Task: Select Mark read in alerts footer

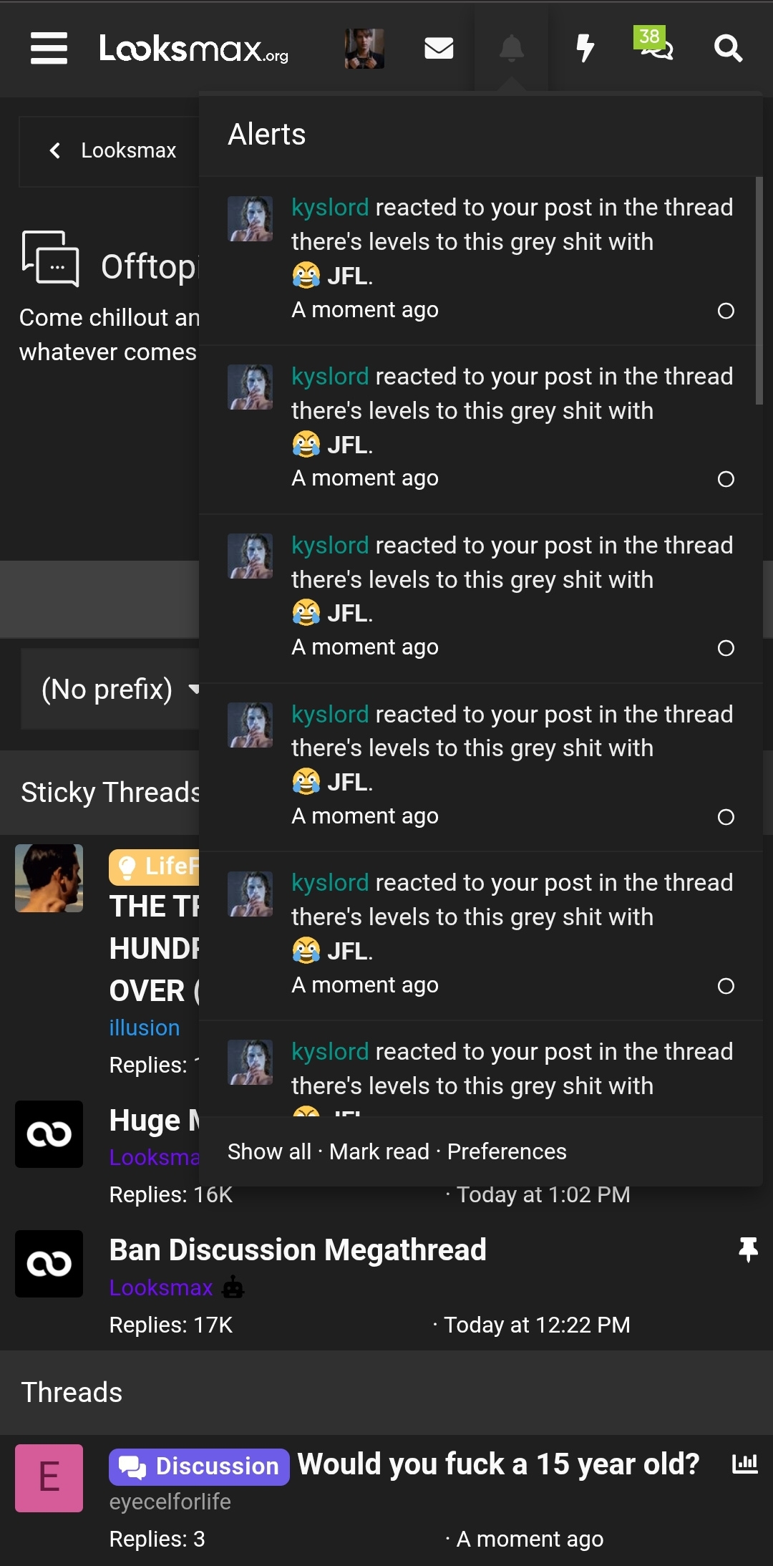Action: 379,1151
